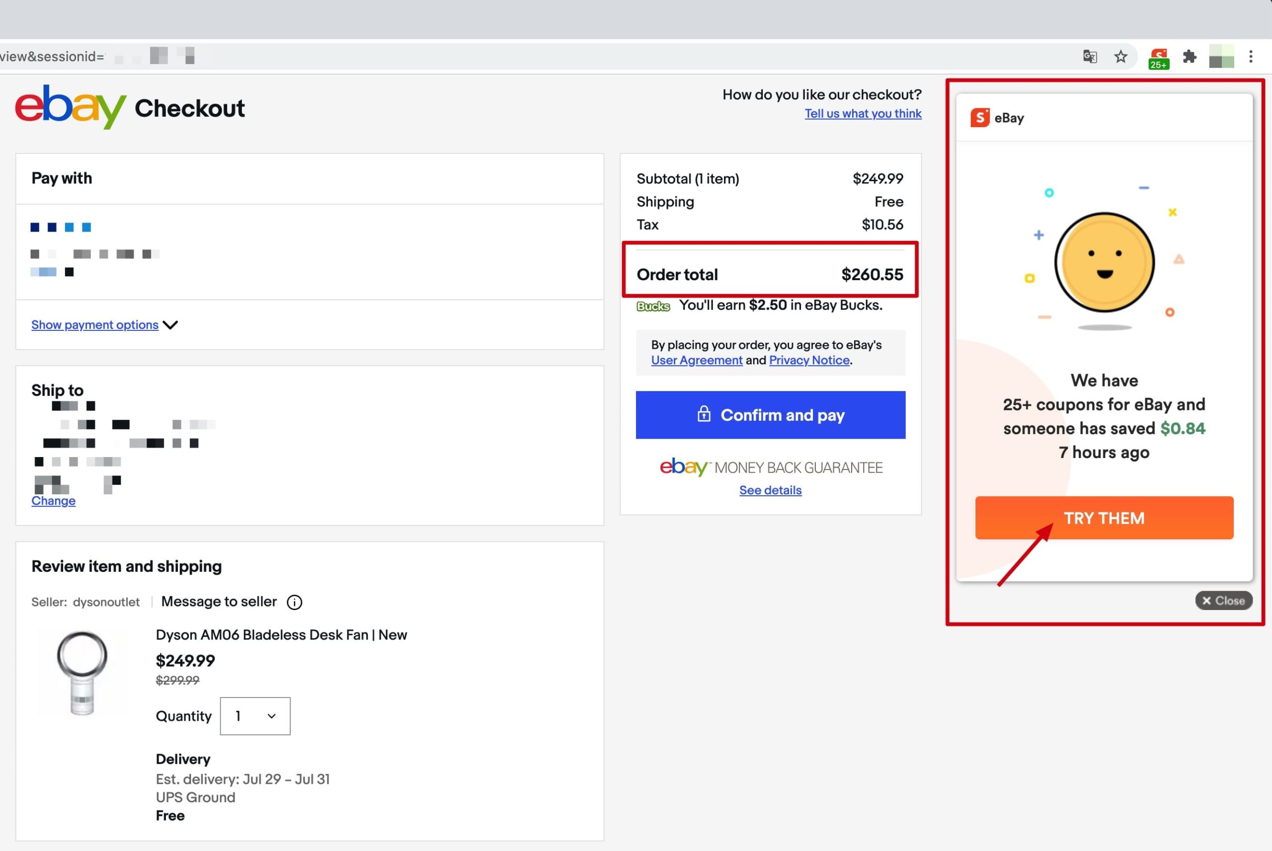This screenshot has height=851, width=1272.
Task: Click the TRY THEM coupons button
Action: [1104, 518]
